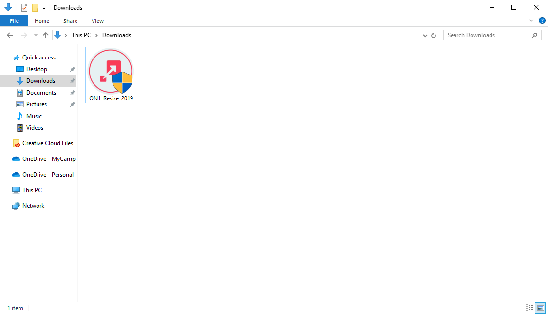Open Help via the question mark icon
The height and width of the screenshot is (314, 548).
click(542, 20)
